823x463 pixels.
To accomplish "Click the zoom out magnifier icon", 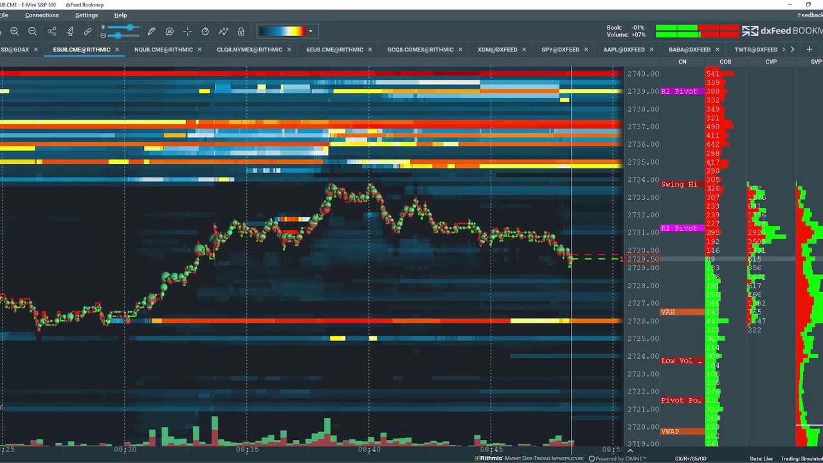I will click(x=32, y=32).
